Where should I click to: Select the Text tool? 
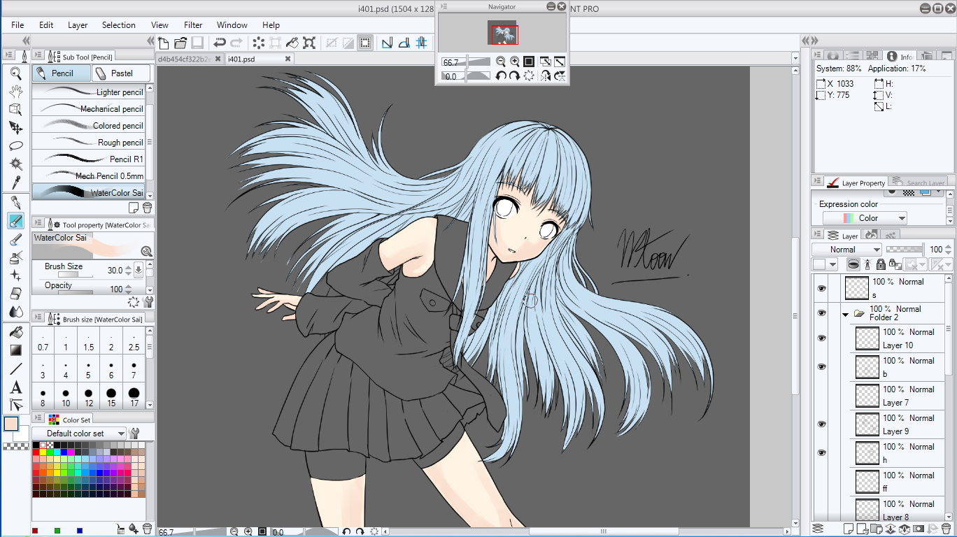coord(15,387)
